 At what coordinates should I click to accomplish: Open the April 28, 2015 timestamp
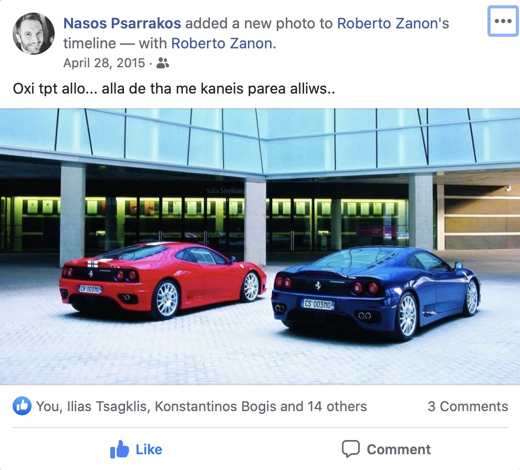click(104, 63)
